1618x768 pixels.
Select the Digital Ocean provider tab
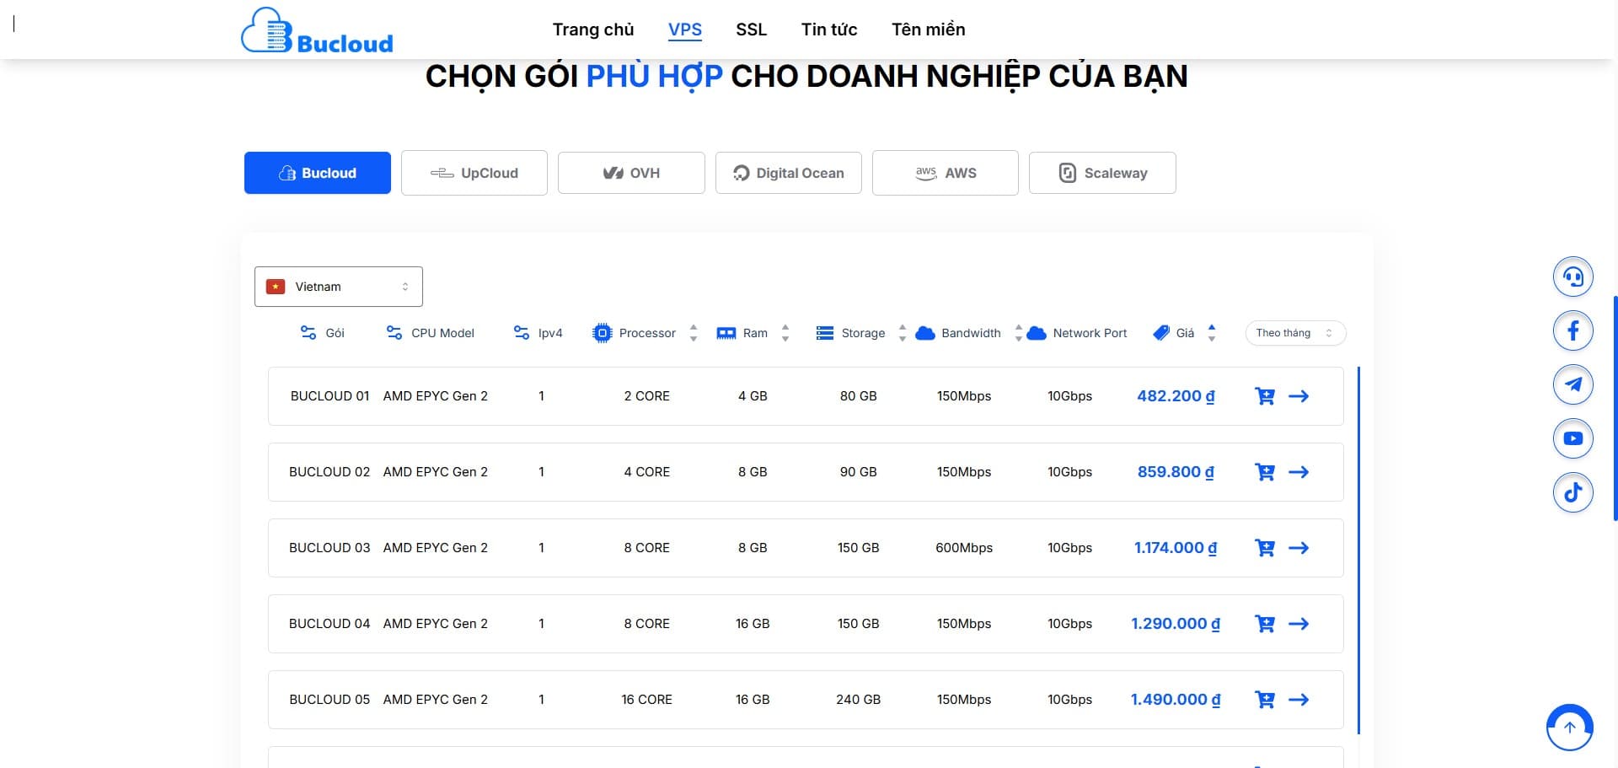click(788, 172)
